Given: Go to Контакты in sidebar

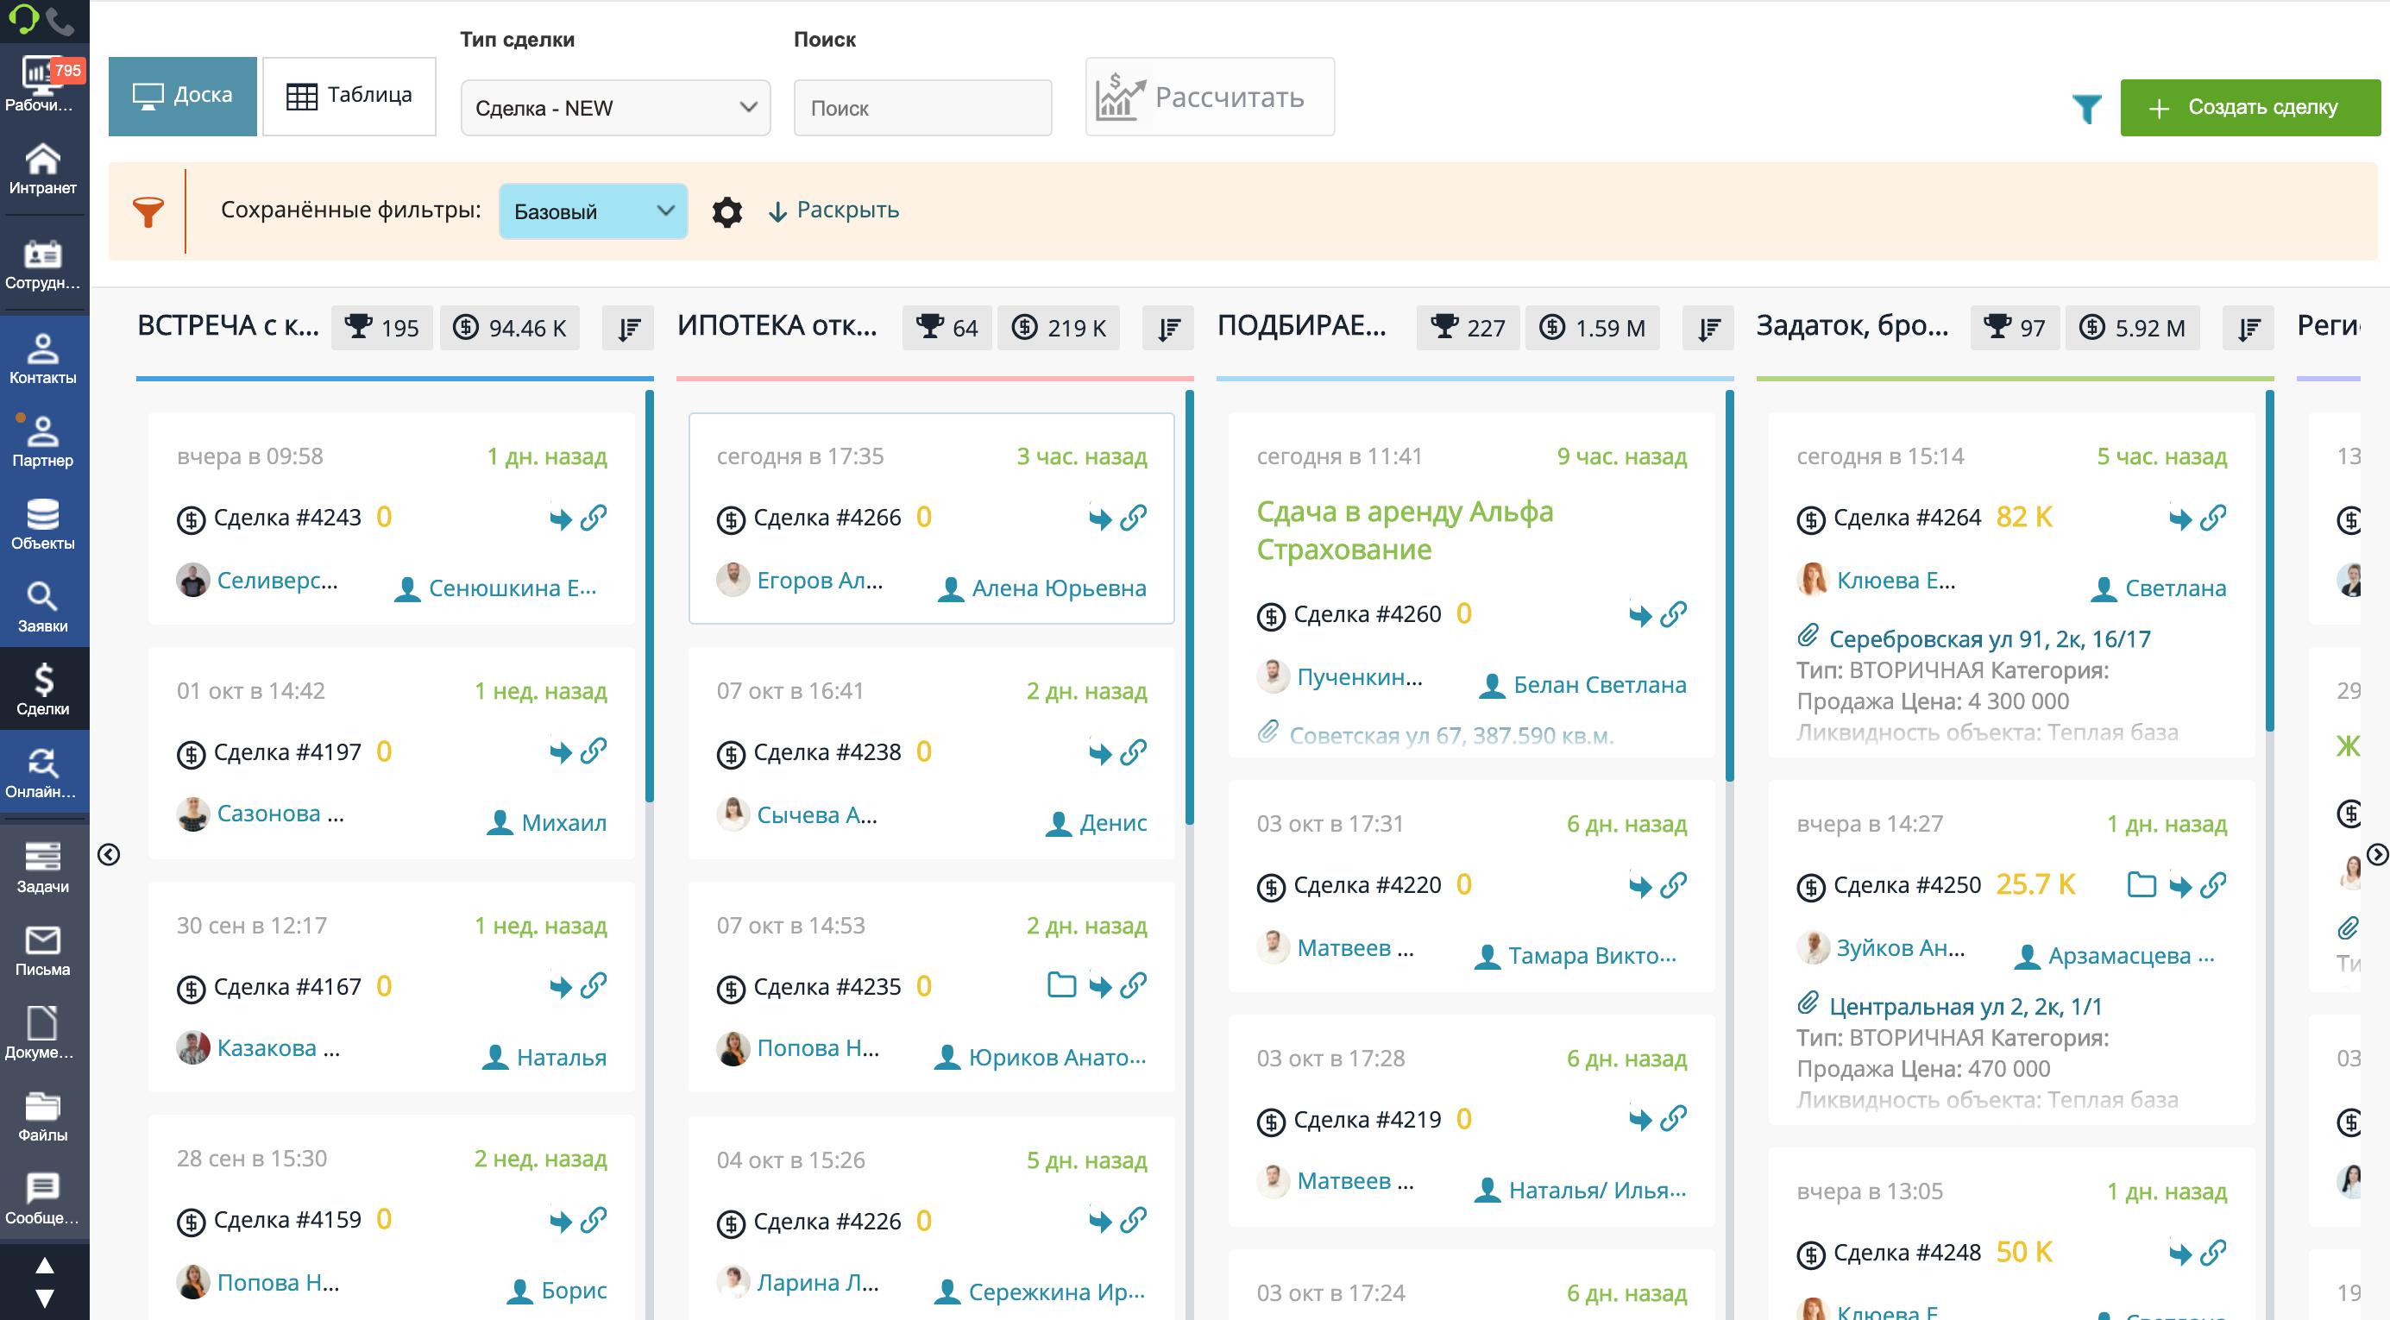Looking at the screenshot, I should click(x=42, y=358).
